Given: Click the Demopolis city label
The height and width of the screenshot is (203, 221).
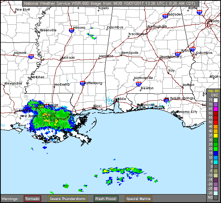Looking at the screenshot, I should coord(130,53).
